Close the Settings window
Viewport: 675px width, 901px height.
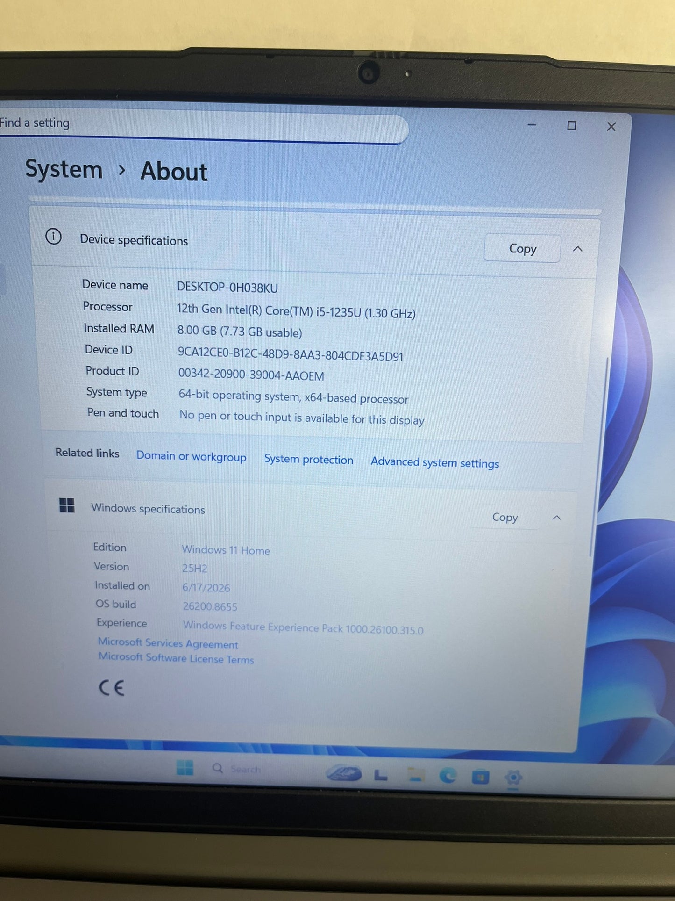click(x=611, y=127)
